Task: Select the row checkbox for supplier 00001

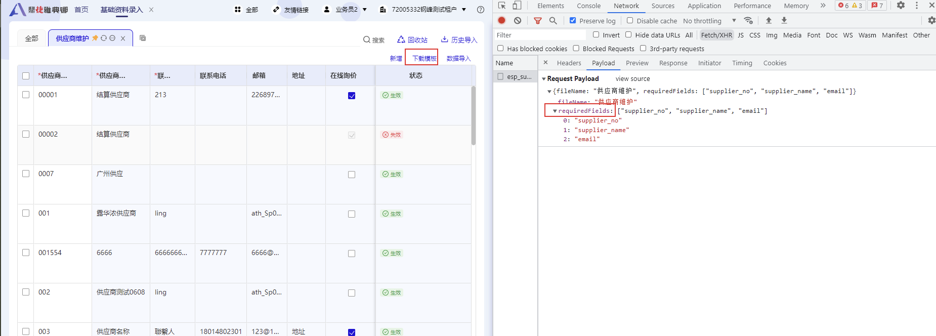Action: [x=26, y=95]
